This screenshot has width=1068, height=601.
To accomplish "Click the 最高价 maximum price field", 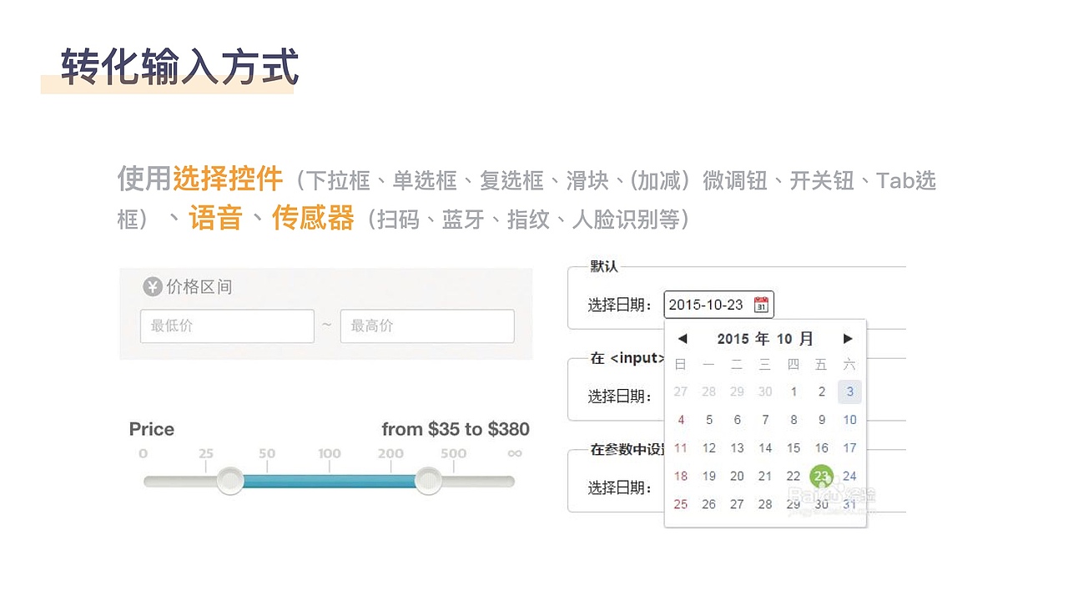I will [x=427, y=326].
